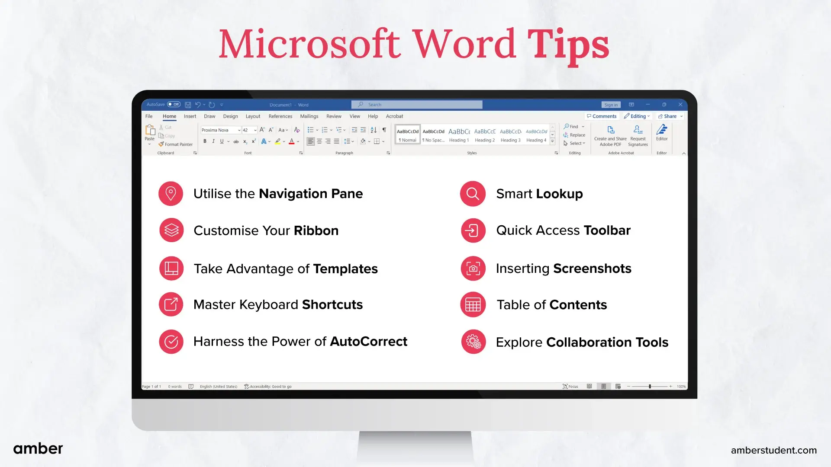Click the Comments button

[x=602, y=116]
